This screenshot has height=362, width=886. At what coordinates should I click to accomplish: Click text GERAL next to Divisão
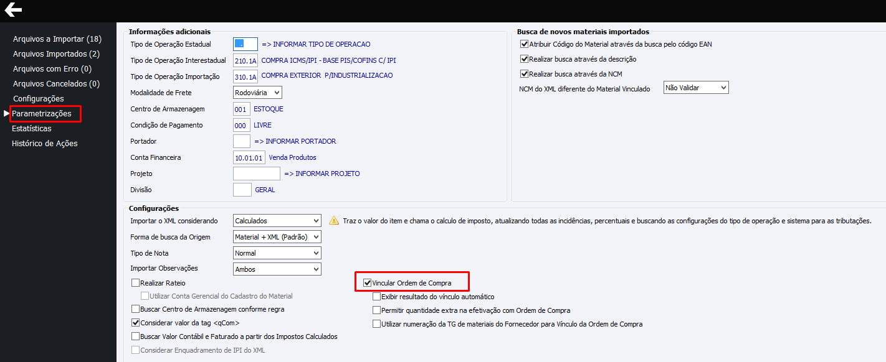(x=265, y=190)
